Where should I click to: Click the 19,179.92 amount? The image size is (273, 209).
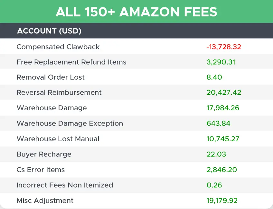click(222, 201)
